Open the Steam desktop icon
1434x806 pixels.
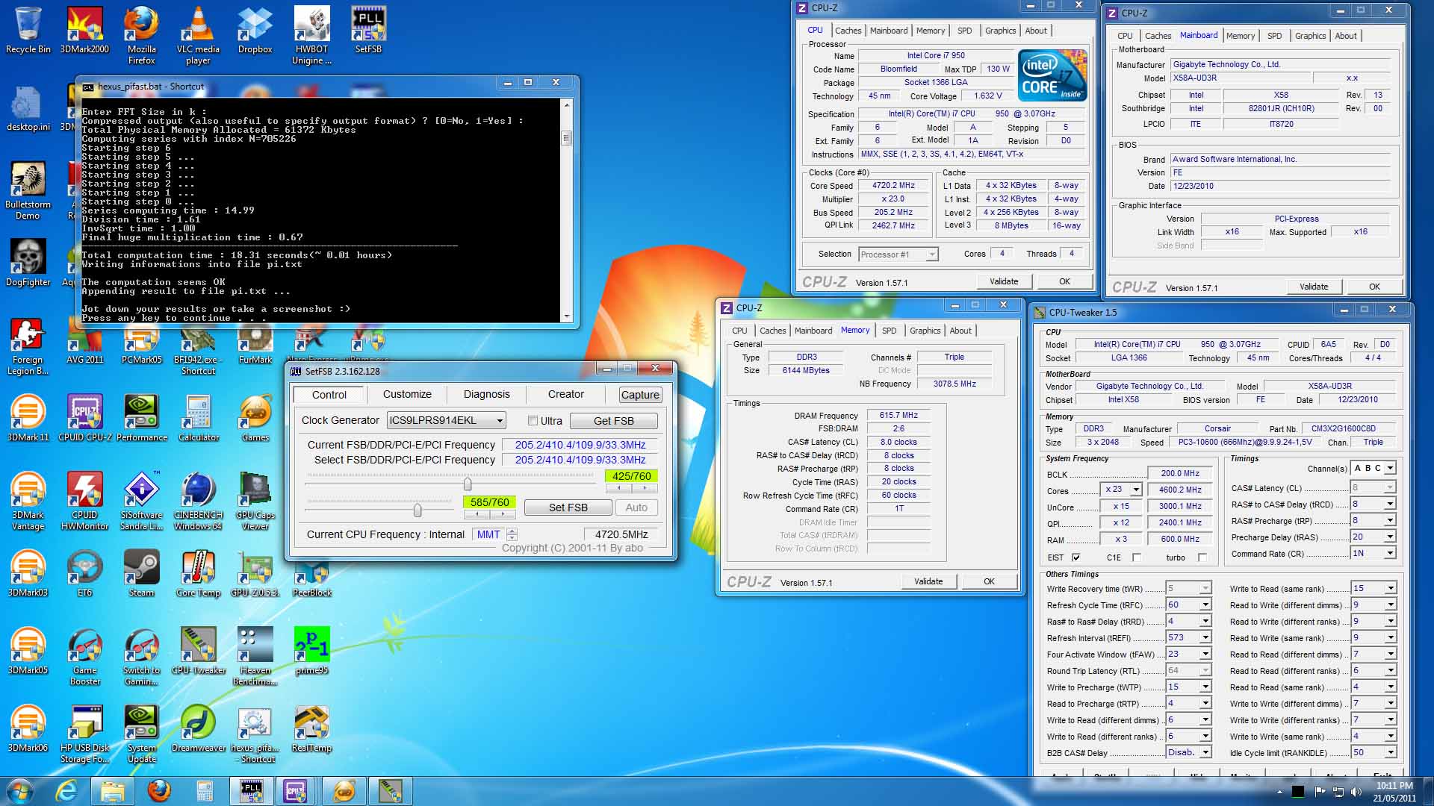coord(141,573)
